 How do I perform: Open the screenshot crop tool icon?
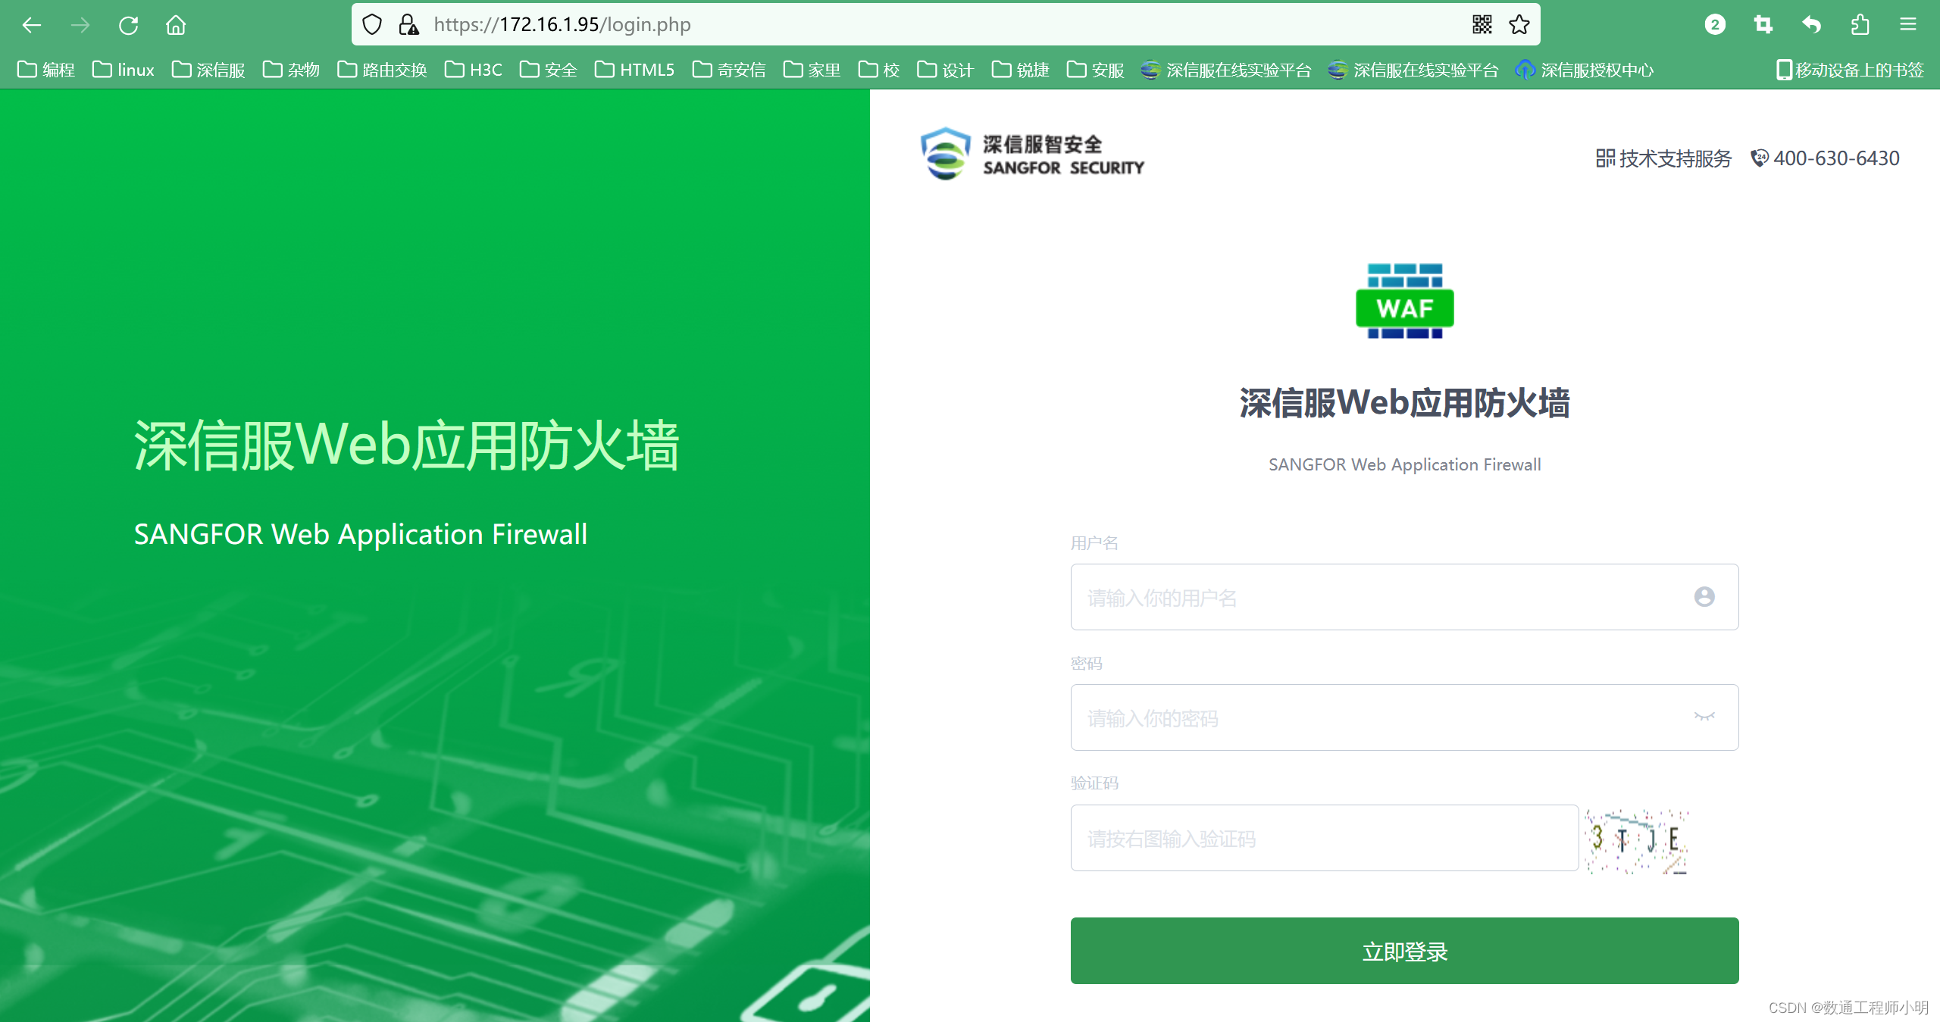(x=1763, y=25)
